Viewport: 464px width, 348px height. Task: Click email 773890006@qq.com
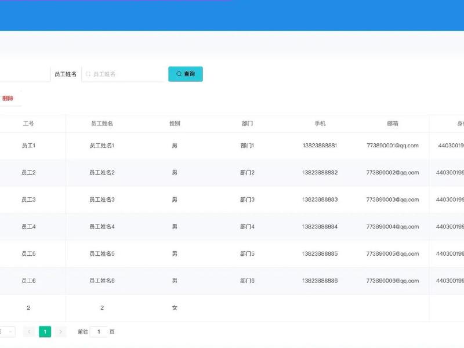pos(393,281)
